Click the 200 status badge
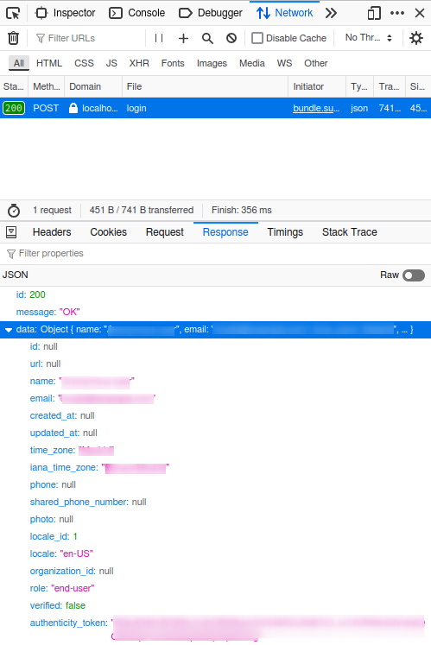431x645 pixels. tap(14, 108)
